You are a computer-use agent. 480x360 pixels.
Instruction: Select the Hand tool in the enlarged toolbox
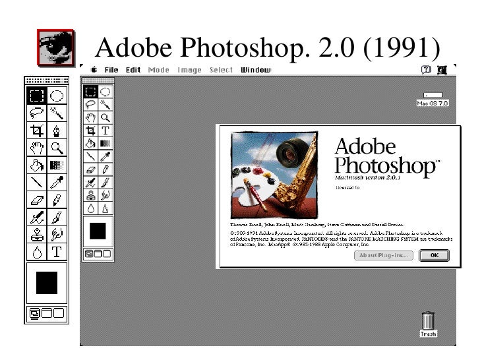[37, 148]
